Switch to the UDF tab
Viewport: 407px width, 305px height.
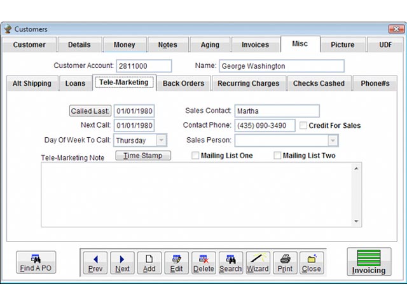[x=385, y=44]
